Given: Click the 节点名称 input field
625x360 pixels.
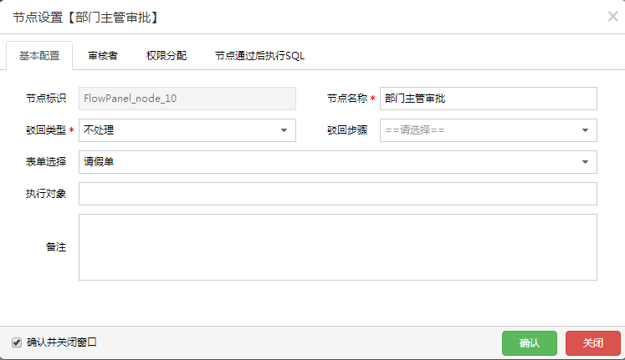Looking at the screenshot, I should click(x=489, y=99).
